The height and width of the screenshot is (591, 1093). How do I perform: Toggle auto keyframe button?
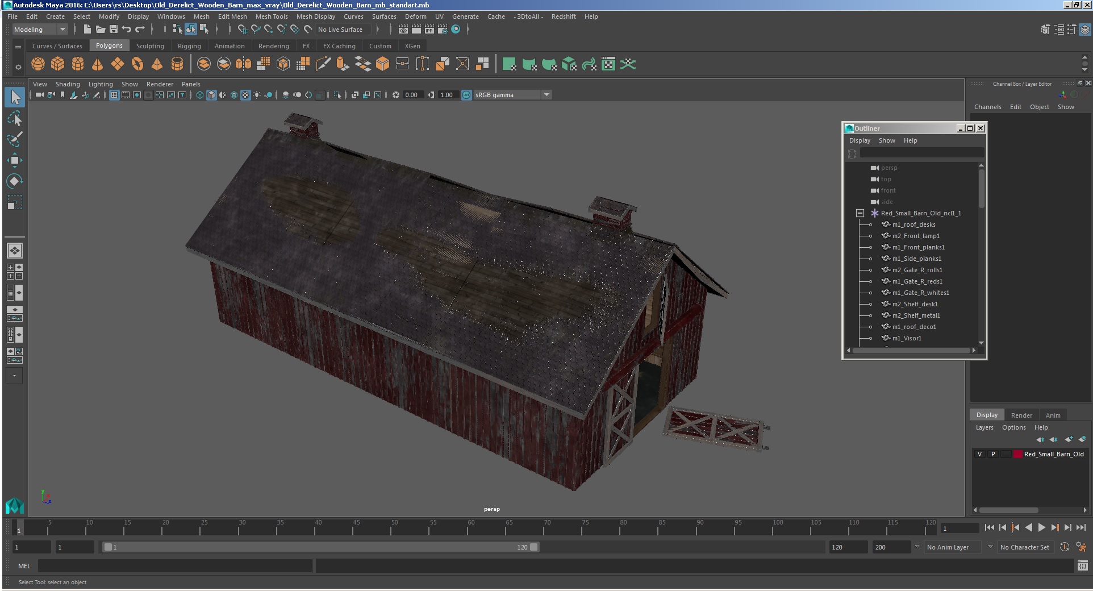pyautogui.click(x=1065, y=547)
